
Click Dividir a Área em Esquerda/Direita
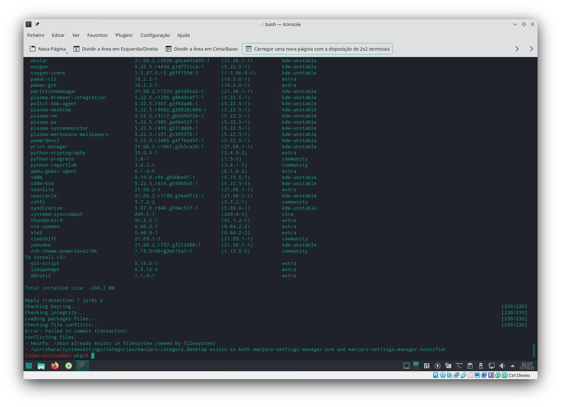click(x=116, y=49)
